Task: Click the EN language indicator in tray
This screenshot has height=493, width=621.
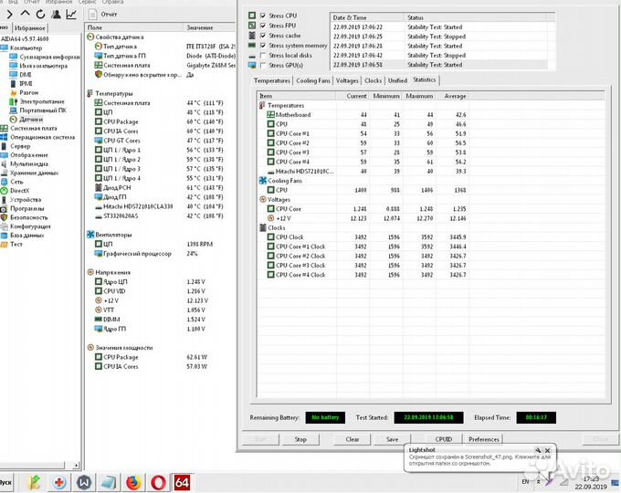Action: [x=525, y=481]
